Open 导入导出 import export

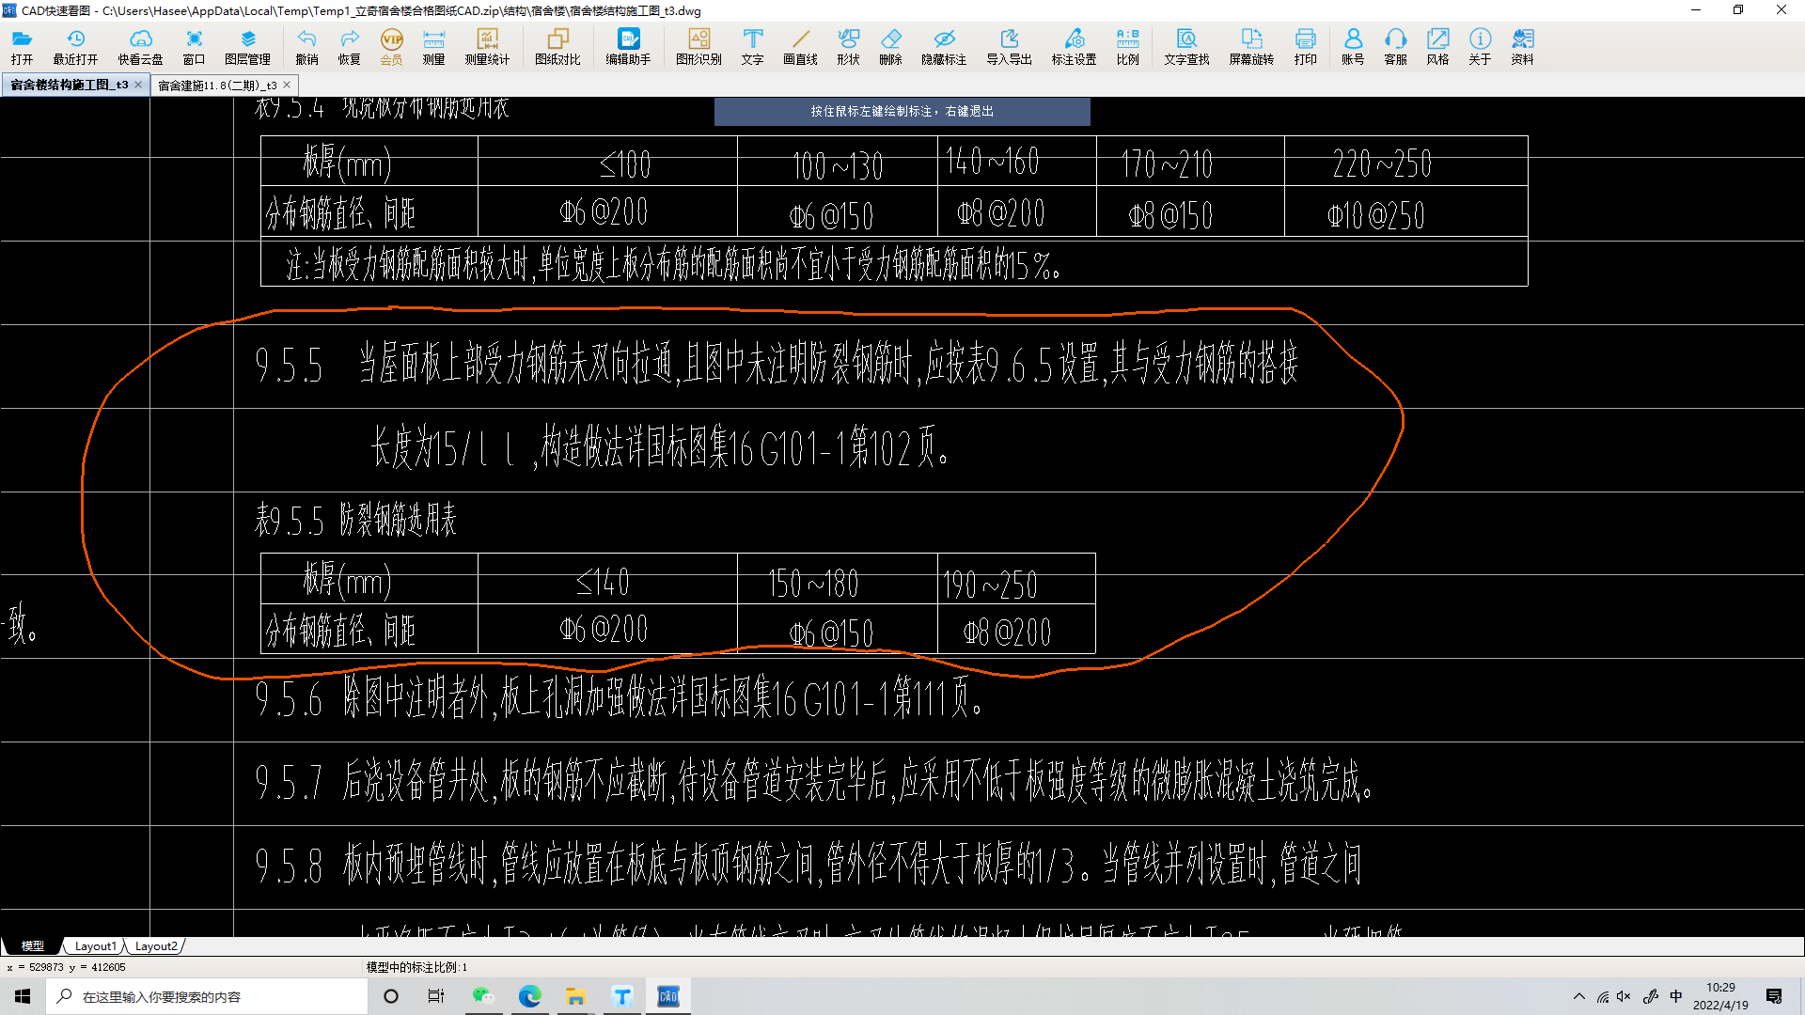(1009, 46)
